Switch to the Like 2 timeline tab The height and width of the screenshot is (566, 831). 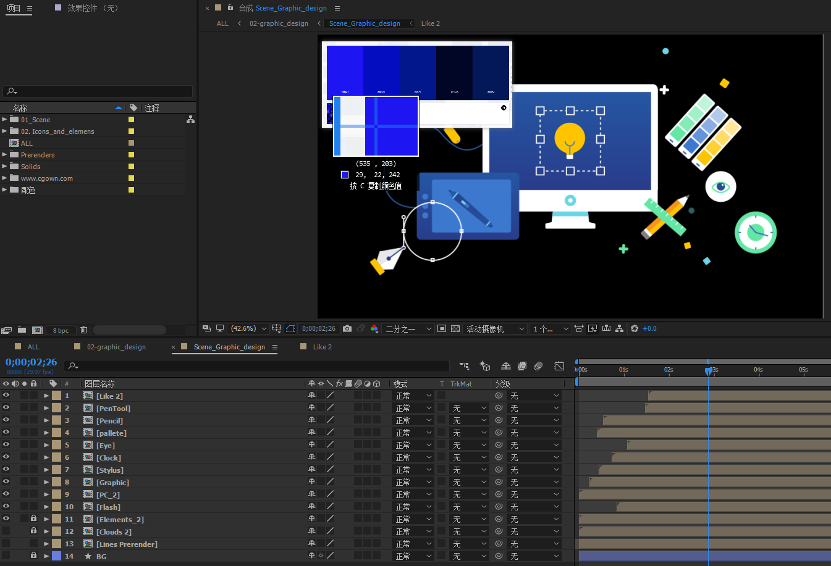[x=323, y=347]
